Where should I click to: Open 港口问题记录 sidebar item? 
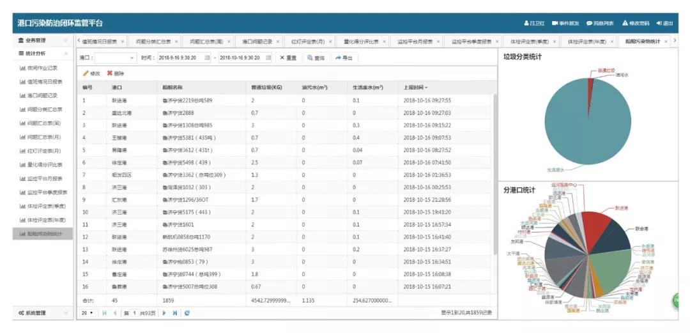38,96
